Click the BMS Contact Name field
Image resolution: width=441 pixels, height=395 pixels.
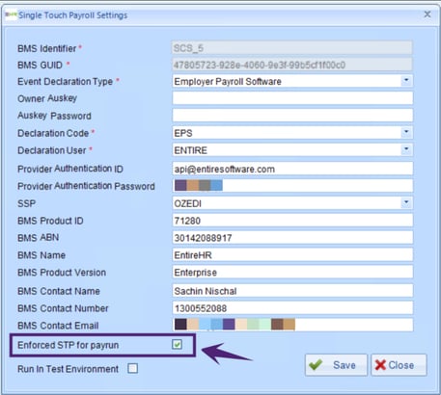pos(292,291)
